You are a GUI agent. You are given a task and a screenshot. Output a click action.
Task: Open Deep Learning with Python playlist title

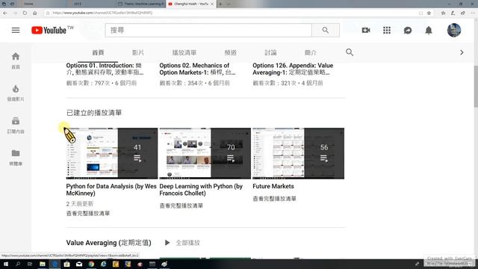point(201,190)
